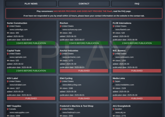
Task: Click the Sweden location pin on AKJ Energiteknik
Action: 113,109
